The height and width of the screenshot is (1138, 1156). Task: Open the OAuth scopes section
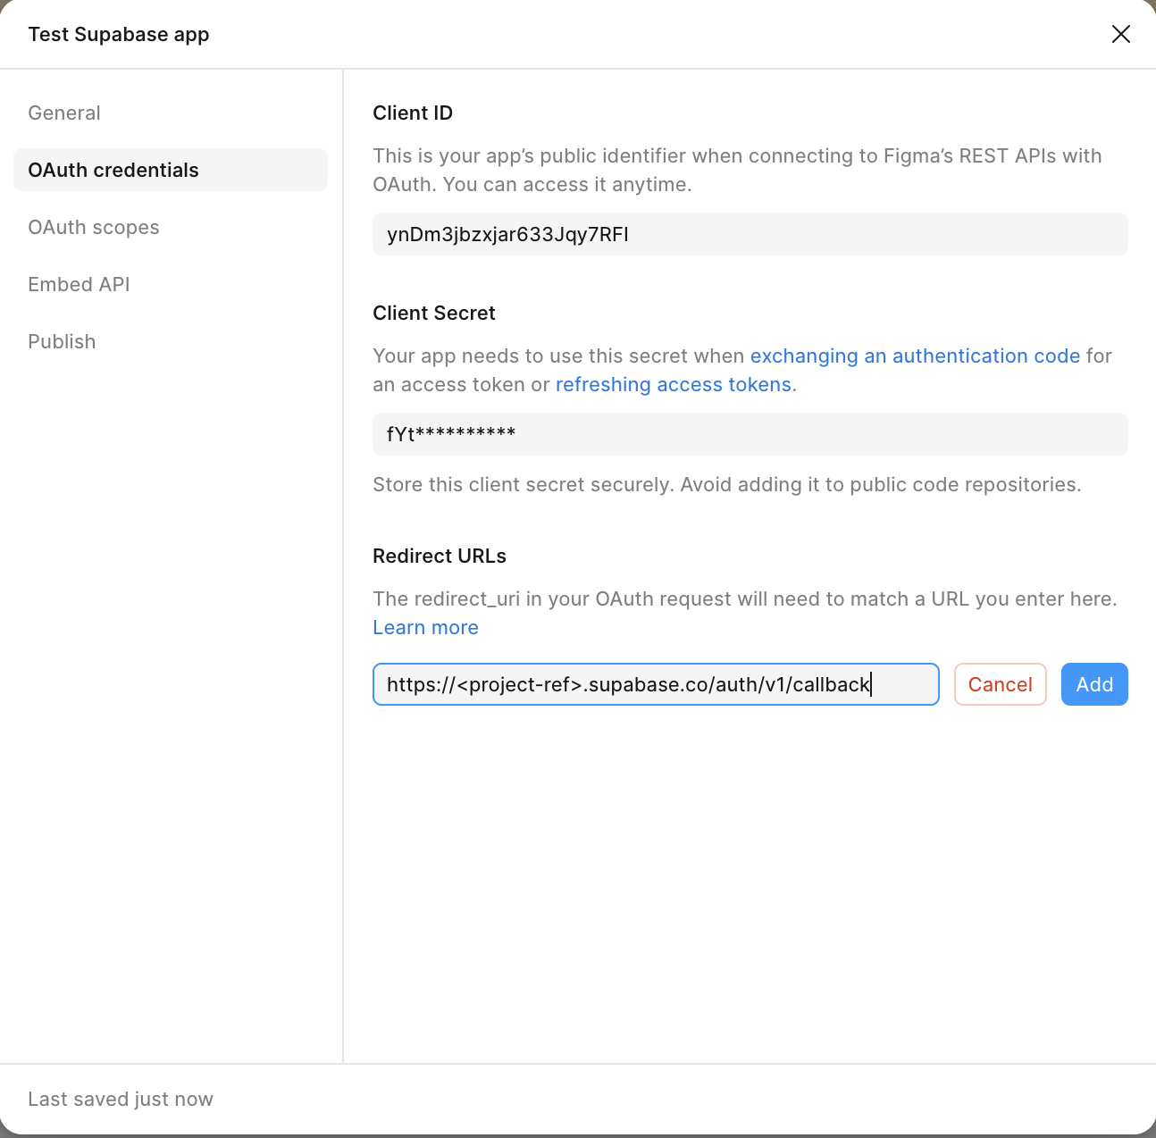(93, 227)
